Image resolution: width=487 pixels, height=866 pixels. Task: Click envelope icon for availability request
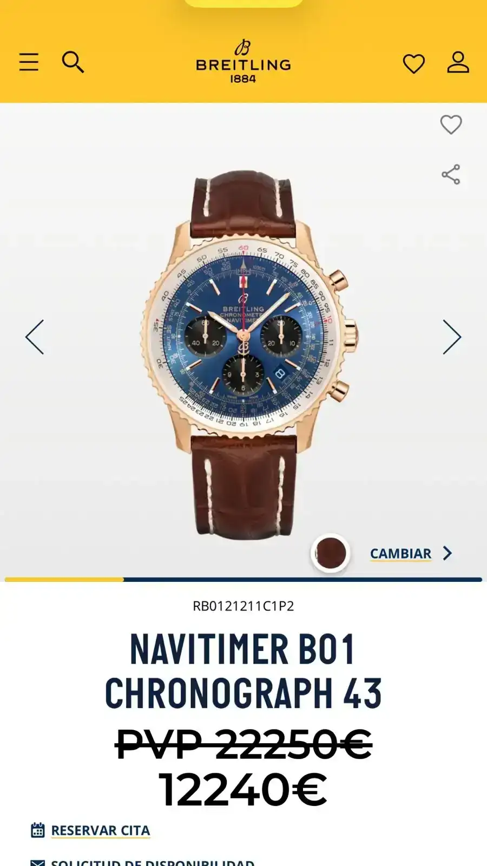pyautogui.click(x=37, y=863)
